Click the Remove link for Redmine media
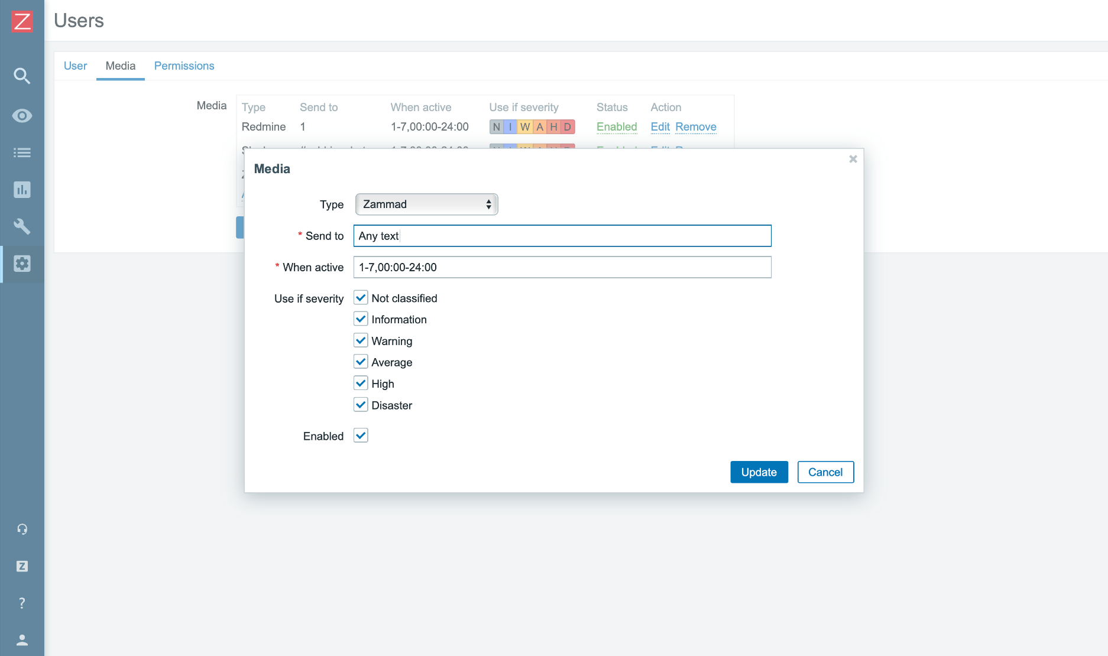The width and height of the screenshot is (1108, 656). (695, 126)
